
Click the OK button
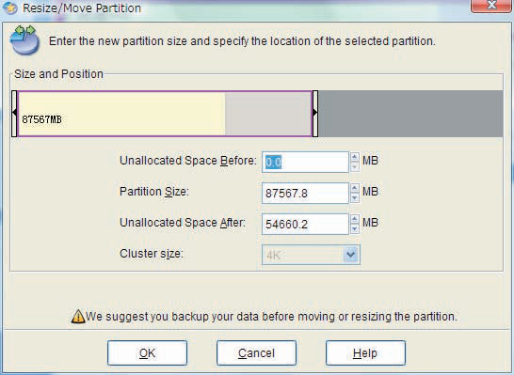pos(147,352)
